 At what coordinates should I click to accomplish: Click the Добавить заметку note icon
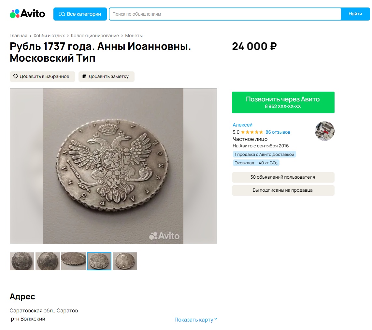click(84, 76)
